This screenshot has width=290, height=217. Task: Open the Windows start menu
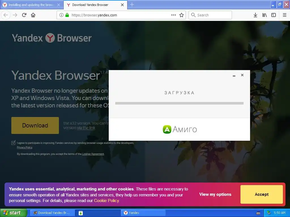point(14,213)
